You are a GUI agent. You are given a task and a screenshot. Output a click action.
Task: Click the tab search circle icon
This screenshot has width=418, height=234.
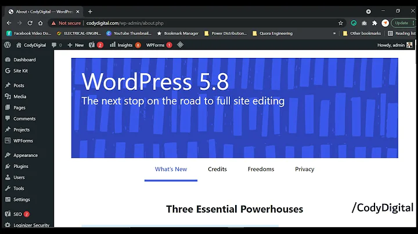click(369, 12)
